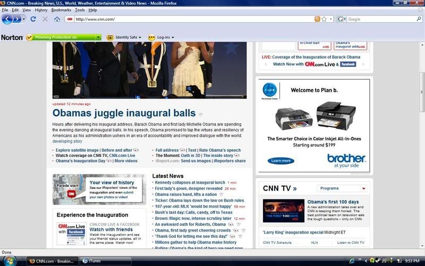This screenshot has width=425, height=266.
Task: Click the CNN.com Firefox taskbar button
Action: coord(52,261)
